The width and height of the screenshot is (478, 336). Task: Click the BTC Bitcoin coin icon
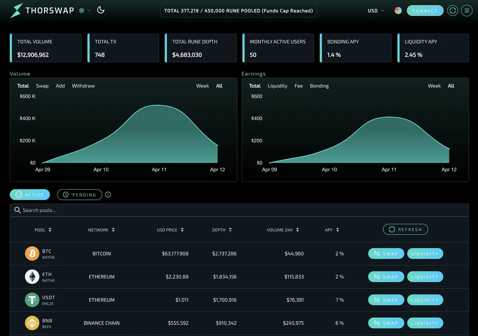pyautogui.click(x=32, y=254)
